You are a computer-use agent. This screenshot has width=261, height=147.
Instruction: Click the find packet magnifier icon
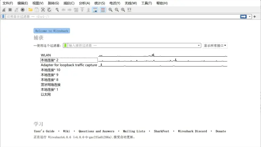tap(57, 10)
